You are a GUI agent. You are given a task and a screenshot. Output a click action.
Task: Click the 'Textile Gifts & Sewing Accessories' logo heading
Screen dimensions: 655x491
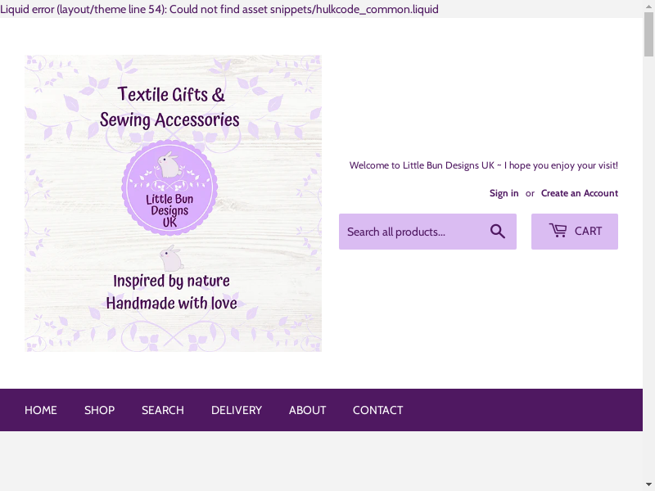point(170,107)
